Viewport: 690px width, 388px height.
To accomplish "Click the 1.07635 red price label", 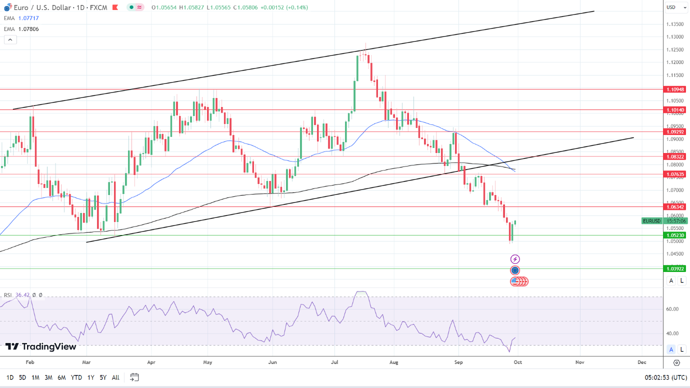I will [x=675, y=174].
